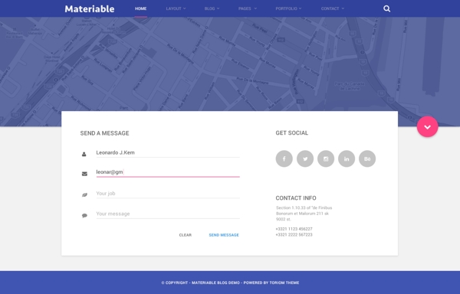Screen dimensions: 460x294
Task: Click the Get Social heading
Action: pyautogui.click(x=292, y=133)
